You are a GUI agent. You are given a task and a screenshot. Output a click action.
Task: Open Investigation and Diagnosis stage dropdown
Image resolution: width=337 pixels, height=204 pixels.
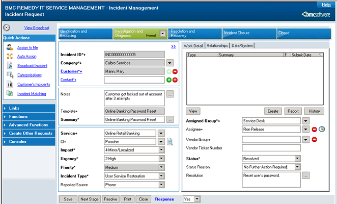(x=163, y=34)
